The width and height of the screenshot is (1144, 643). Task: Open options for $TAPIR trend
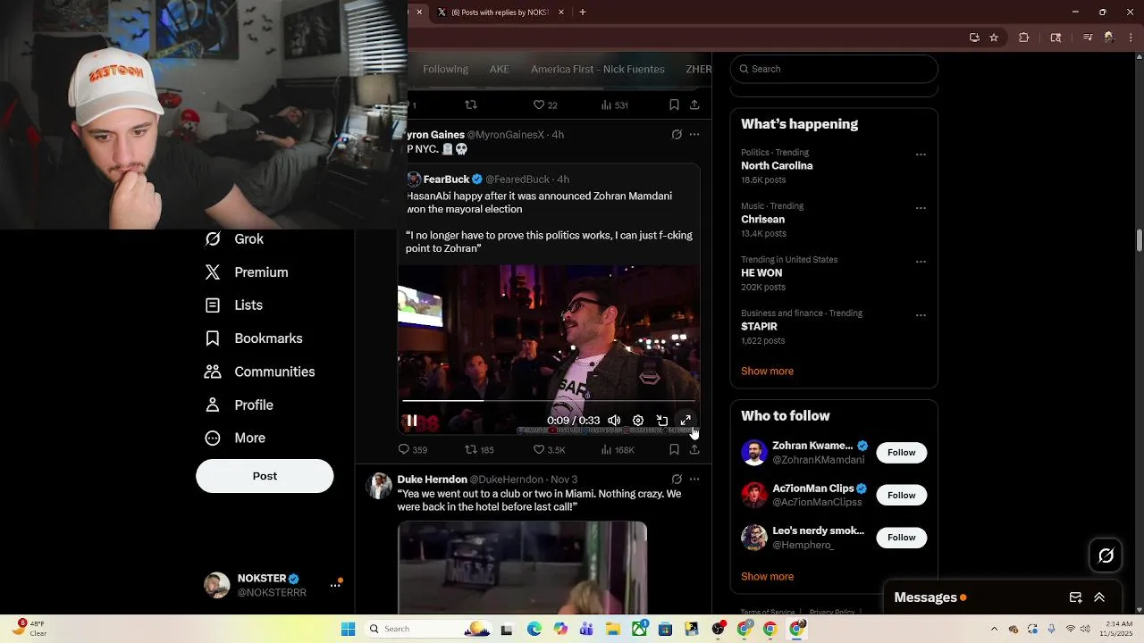tap(921, 315)
